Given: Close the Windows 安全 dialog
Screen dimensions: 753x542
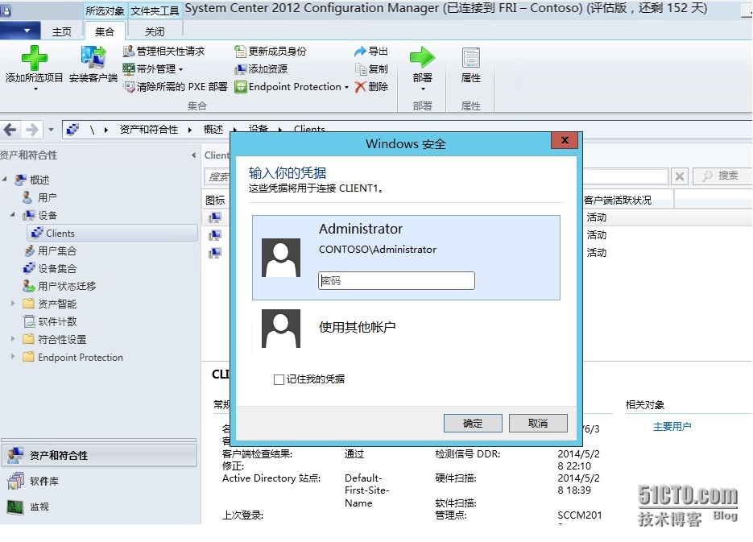Looking at the screenshot, I should 565,140.
